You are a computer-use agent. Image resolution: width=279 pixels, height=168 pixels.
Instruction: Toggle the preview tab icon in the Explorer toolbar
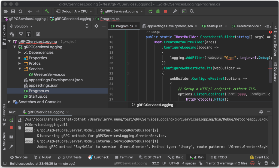click(x=38, y=34)
